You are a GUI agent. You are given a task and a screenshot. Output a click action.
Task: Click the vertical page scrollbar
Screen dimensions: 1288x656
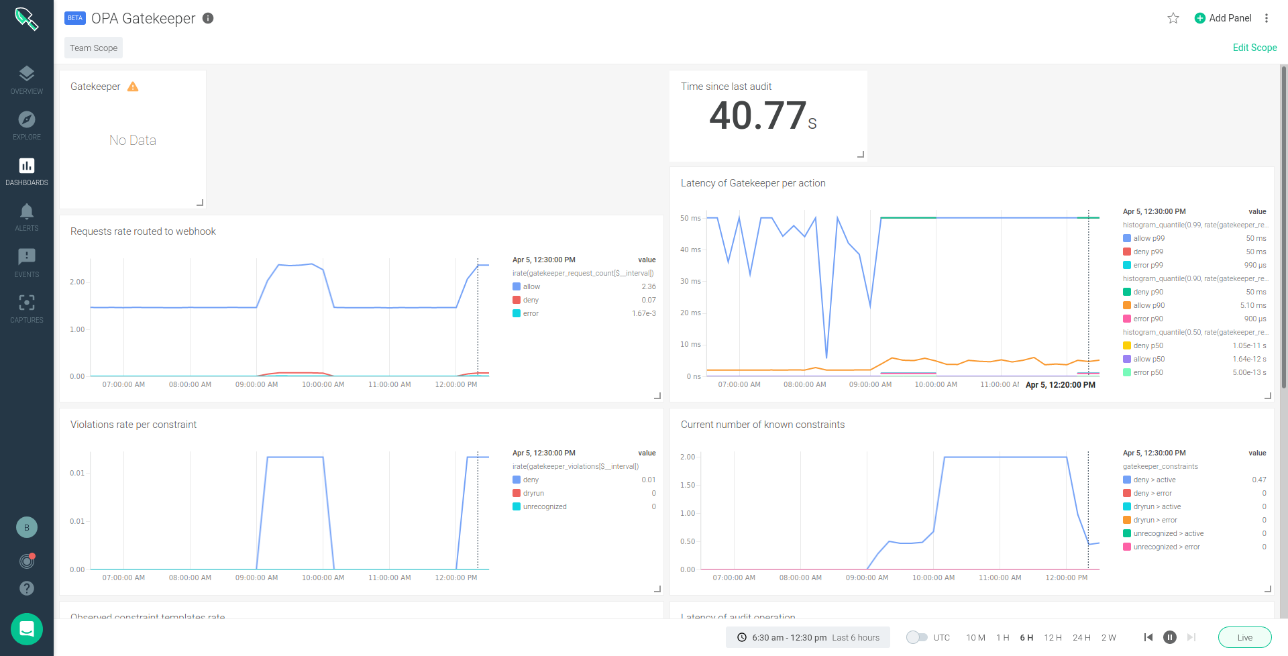[1284, 228]
